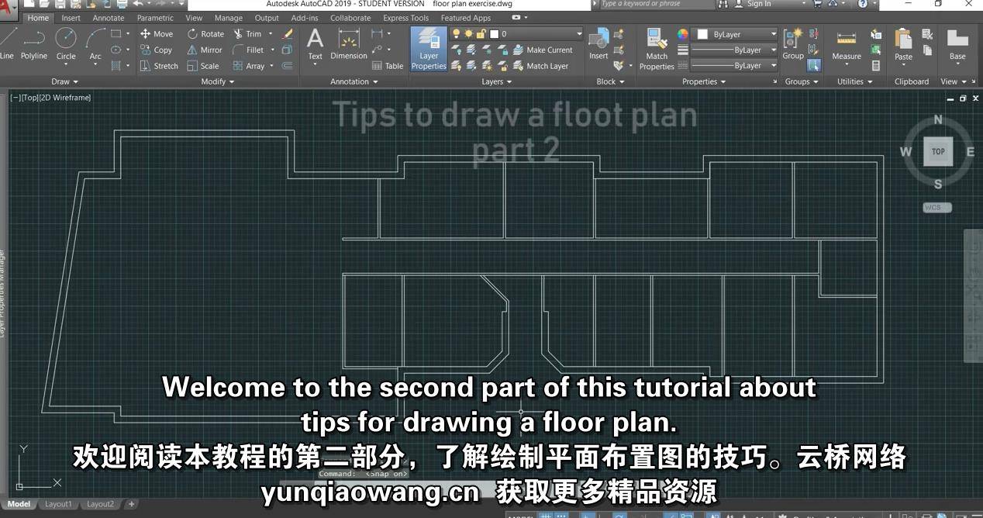
Task: Open the linetype ByLayer dropdown
Action: (x=733, y=66)
